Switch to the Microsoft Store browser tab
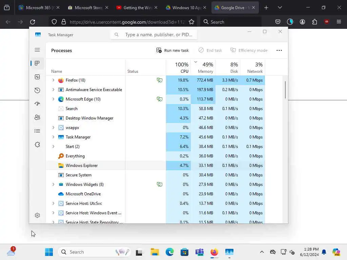Screen dimensions: 347x260 point(88,7)
